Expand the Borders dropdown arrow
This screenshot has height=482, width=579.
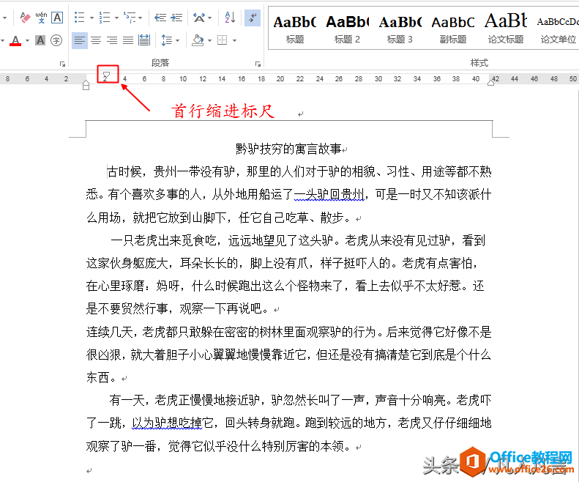click(x=234, y=41)
